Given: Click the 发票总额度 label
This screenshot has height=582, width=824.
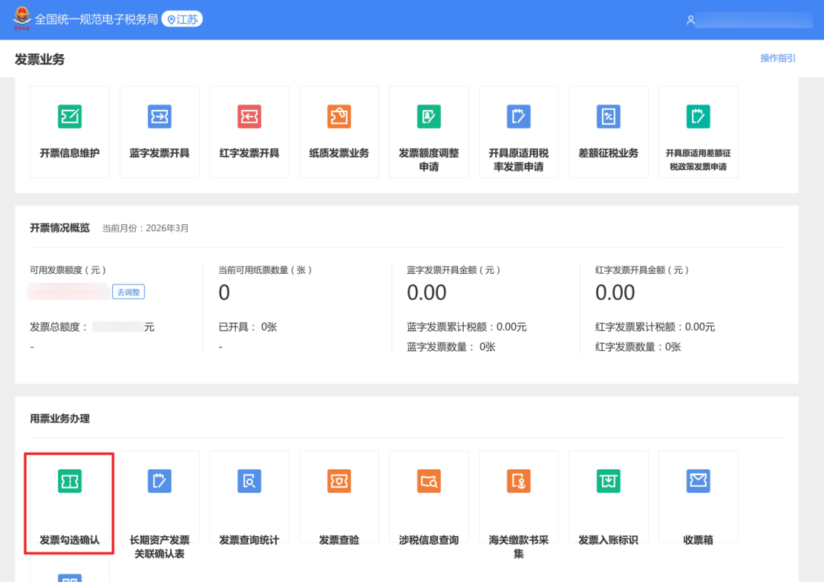Looking at the screenshot, I should 58,327.
